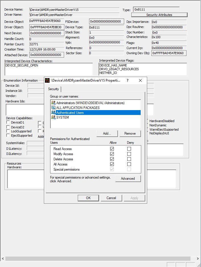Select the SYSTEM user icon
The width and height of the screenshot is (201, 267).
pos(53,118)
